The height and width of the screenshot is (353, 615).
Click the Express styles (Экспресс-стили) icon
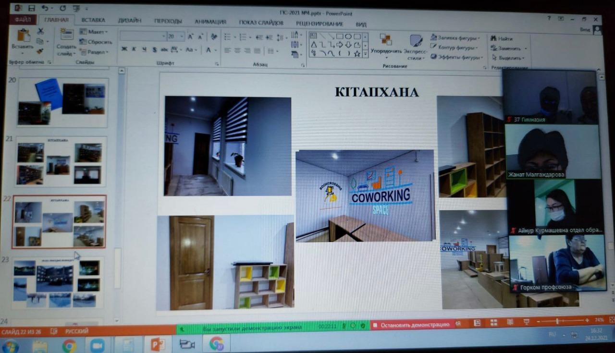(x=415, y=40)
